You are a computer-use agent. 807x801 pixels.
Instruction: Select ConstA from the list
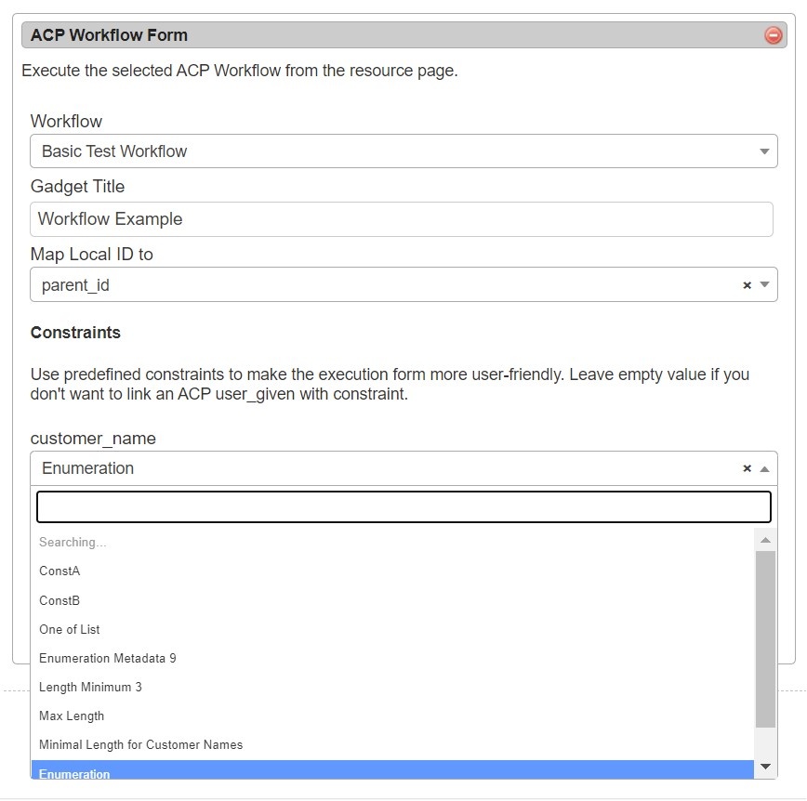60,571
